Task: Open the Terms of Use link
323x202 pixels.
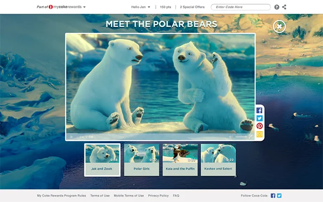Action: [100, 196]
